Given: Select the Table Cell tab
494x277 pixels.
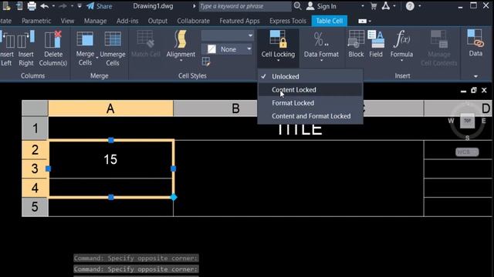Looking at the screenshot, I should [330, 21].
